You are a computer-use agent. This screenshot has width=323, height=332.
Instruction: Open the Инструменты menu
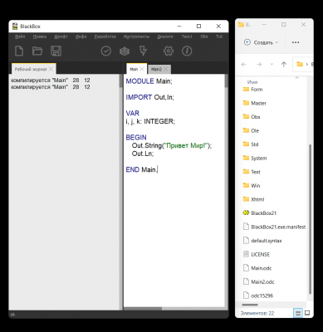point(136,37)
